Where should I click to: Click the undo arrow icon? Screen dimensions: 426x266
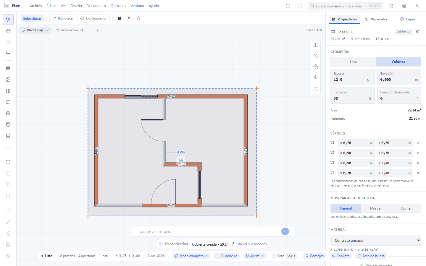point(288,6)
